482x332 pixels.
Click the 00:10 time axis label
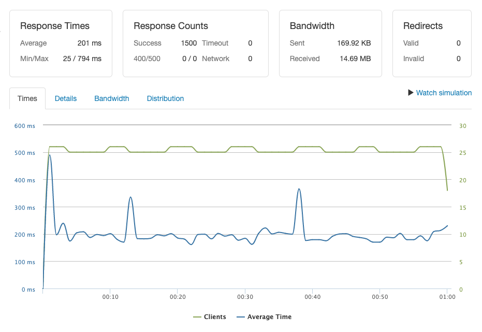110,297
